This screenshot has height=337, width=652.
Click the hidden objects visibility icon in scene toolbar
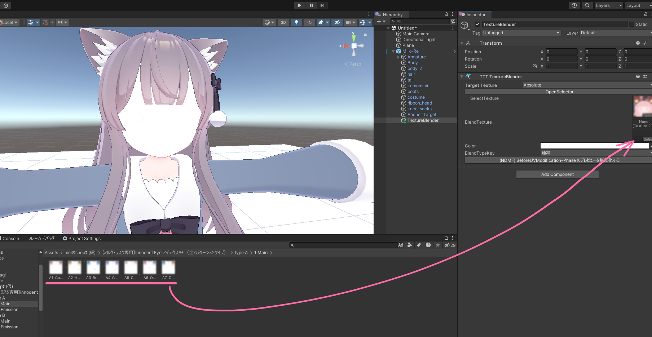[337, 22]
